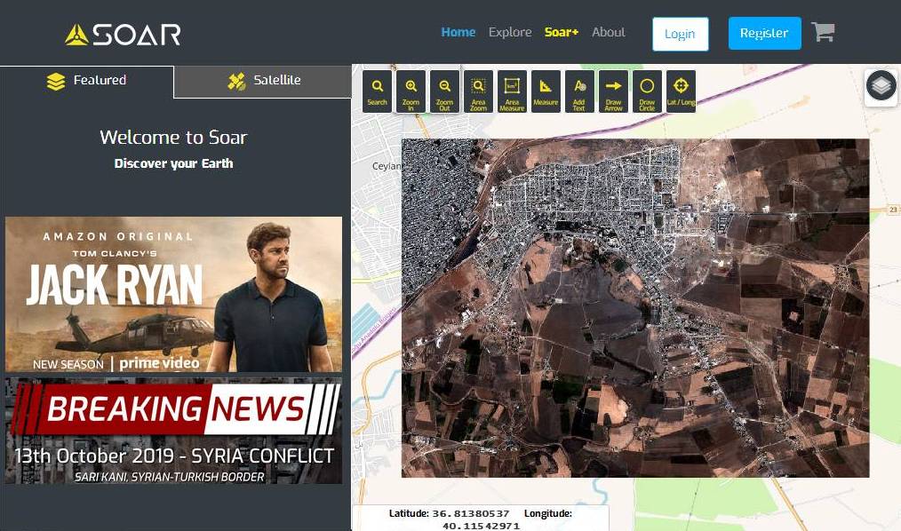Pick the Add Text tool

(579, 91)
